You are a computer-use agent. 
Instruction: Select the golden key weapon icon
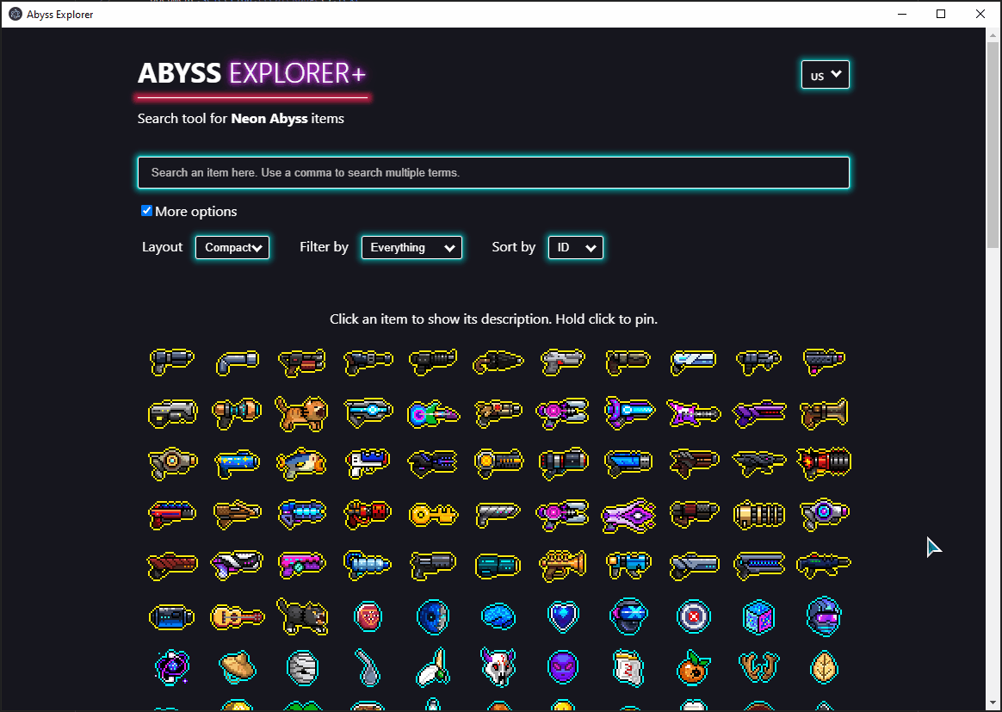pyautogui.click(x=433, y=514)
